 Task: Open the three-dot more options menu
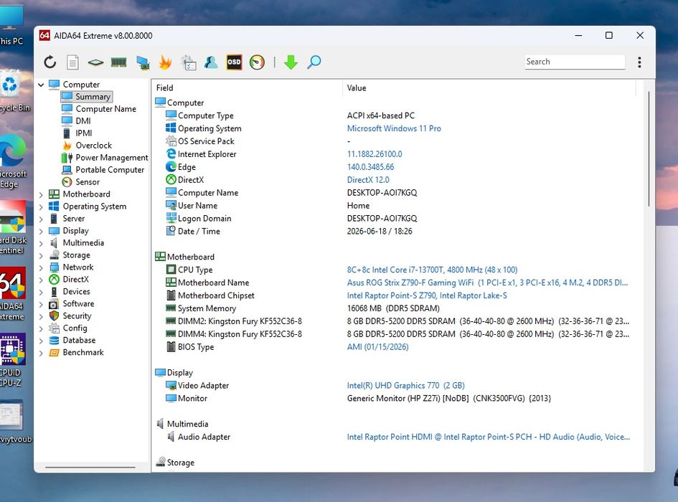point(639,62)
